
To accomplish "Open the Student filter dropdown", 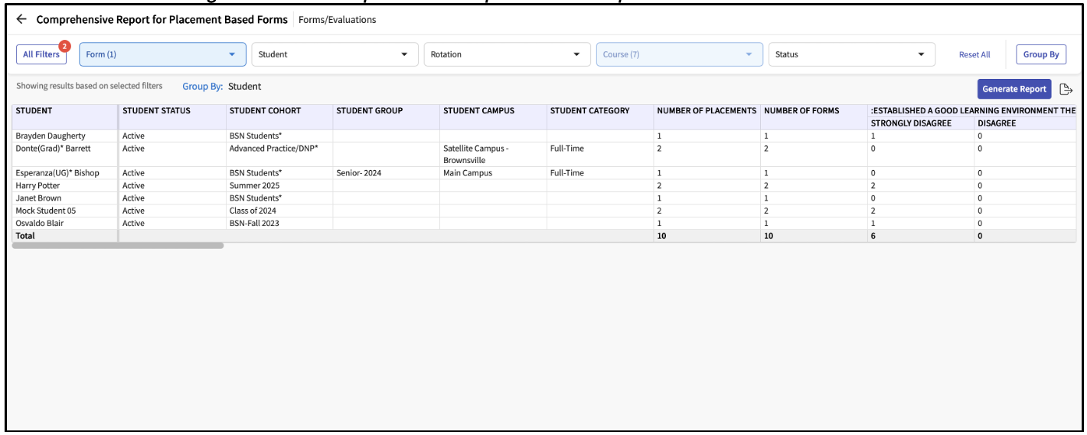I will pyautogui.click(x=335, y=55).
